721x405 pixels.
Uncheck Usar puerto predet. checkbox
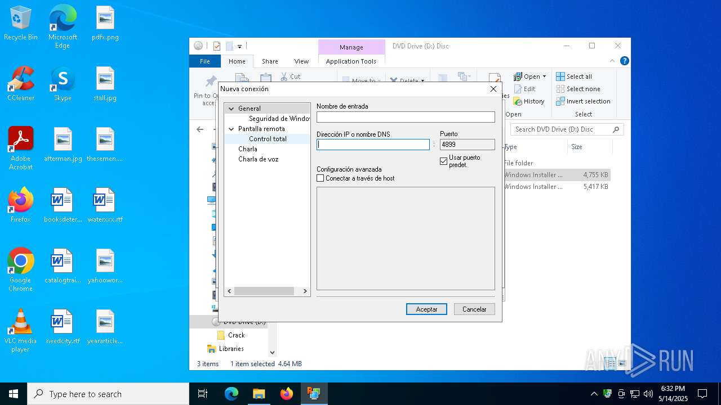[443, 161]
